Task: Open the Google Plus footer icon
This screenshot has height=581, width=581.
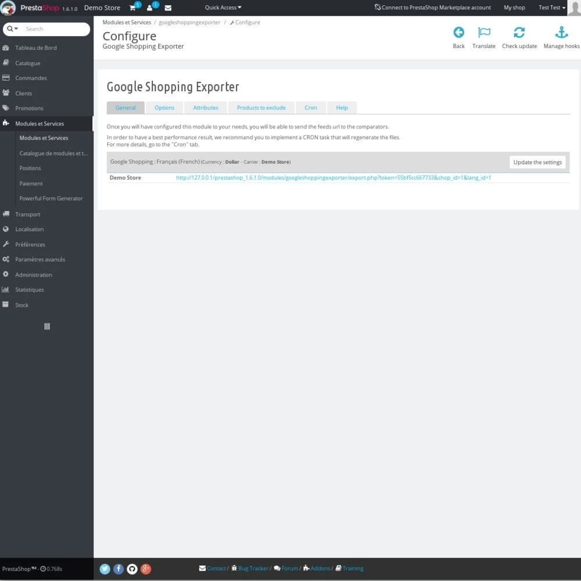Action: [x=146, y=569]
